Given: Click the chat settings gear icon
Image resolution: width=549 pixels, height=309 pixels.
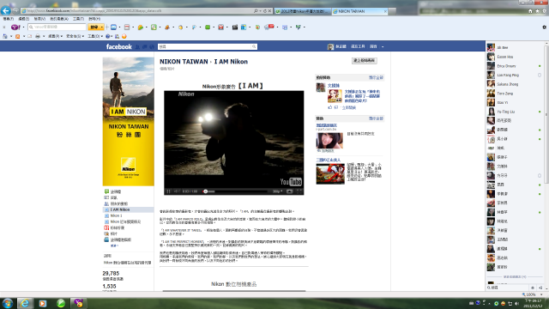Looking at the screenshot, I should pyautogui.click(x=533, y=288).
